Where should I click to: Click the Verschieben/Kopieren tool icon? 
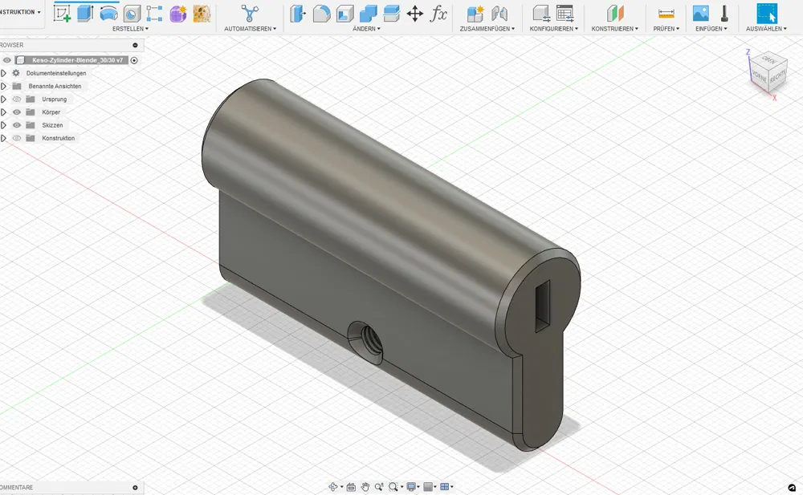tap(415, 14)
